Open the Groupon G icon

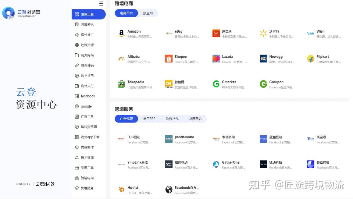coord(263,84)
